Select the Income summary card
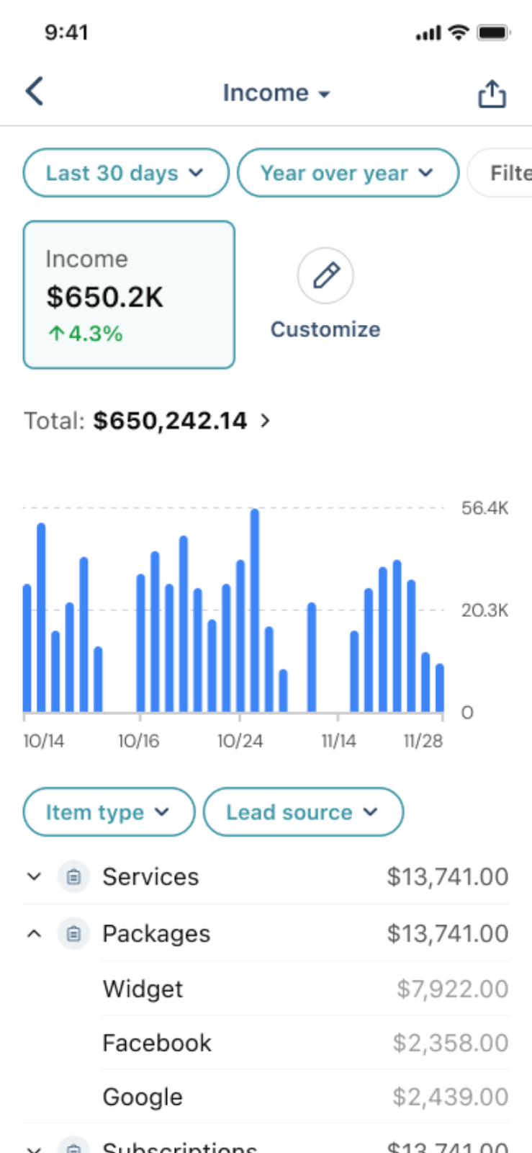 (129, 294)
